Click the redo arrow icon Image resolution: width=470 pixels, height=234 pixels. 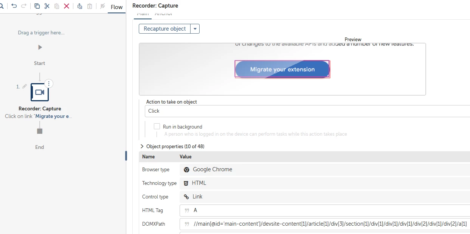[x=24, y=6]
